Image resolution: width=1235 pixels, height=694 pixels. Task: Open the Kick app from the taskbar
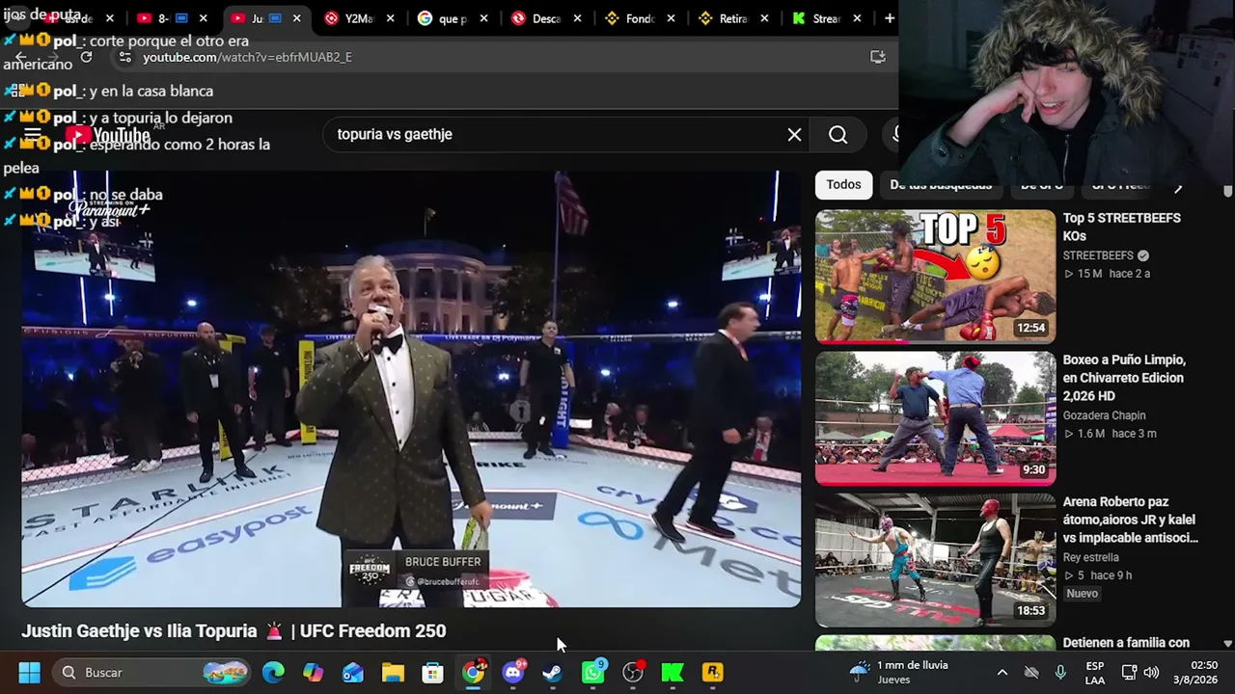pyautogui.click(x=672, y=672)
